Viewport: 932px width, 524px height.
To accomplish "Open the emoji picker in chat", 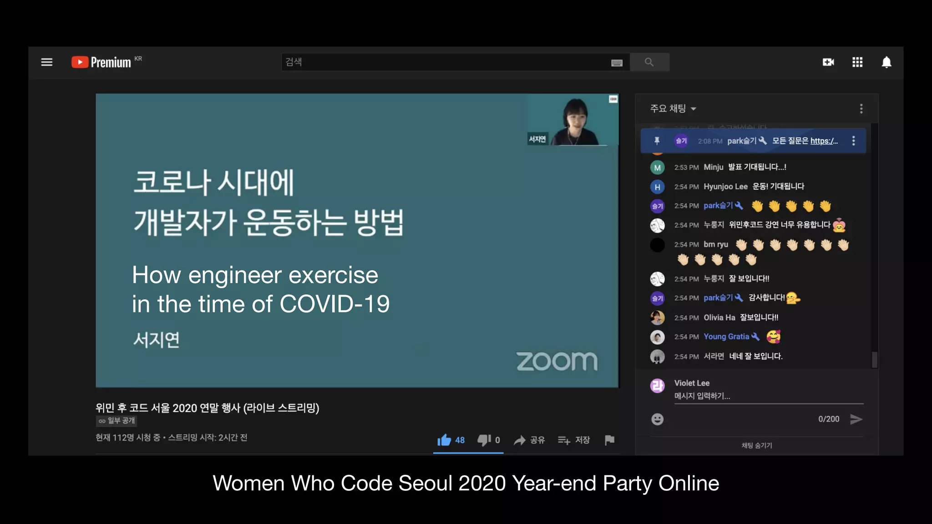I will tap(657, 419).
